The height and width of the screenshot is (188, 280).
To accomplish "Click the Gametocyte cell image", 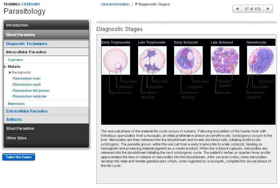I will pyautogui.click(x=261, y=60).
